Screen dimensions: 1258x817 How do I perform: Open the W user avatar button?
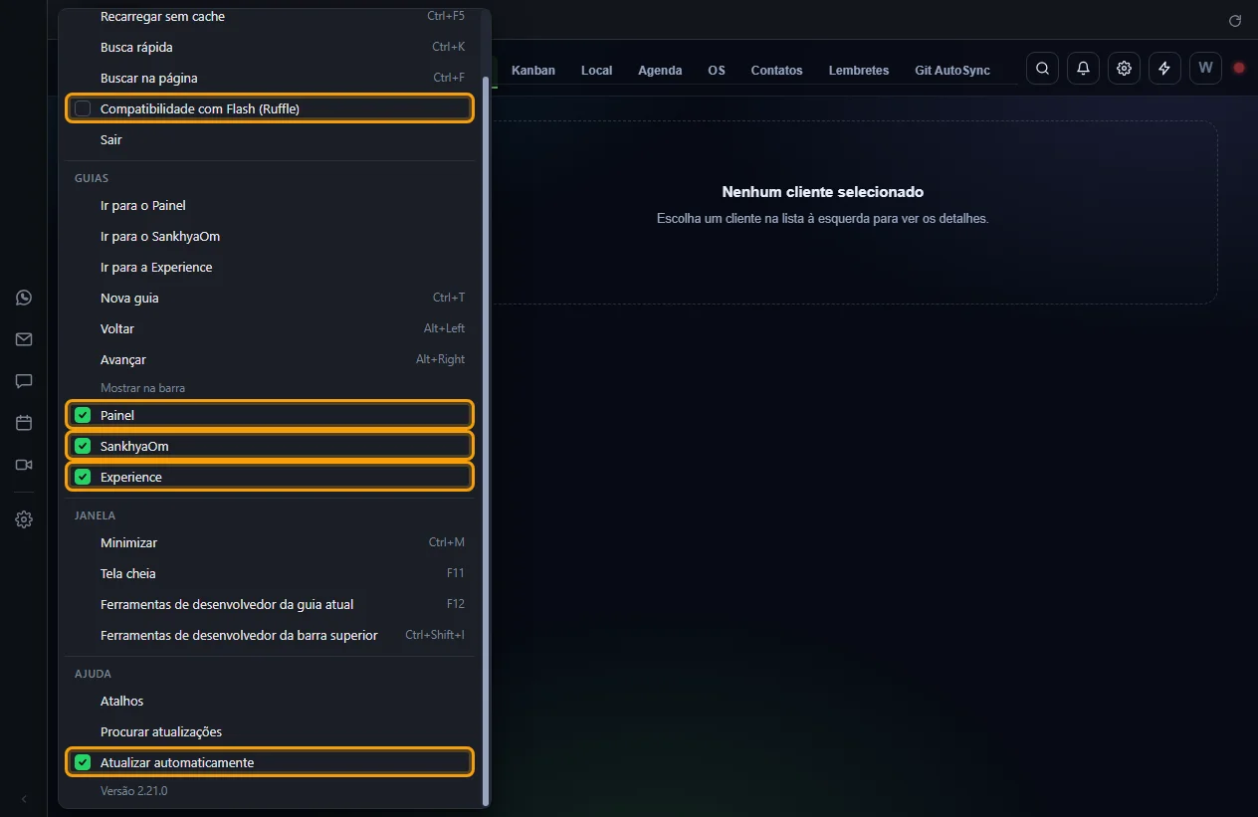pyautogui.click(x=1205, y=69)
